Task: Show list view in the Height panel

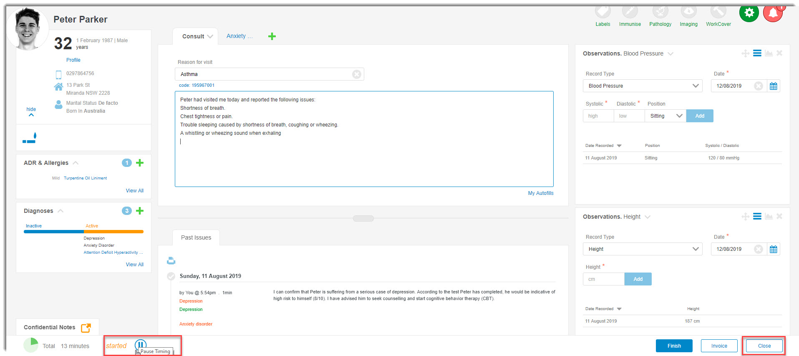Action: [757, 217]
